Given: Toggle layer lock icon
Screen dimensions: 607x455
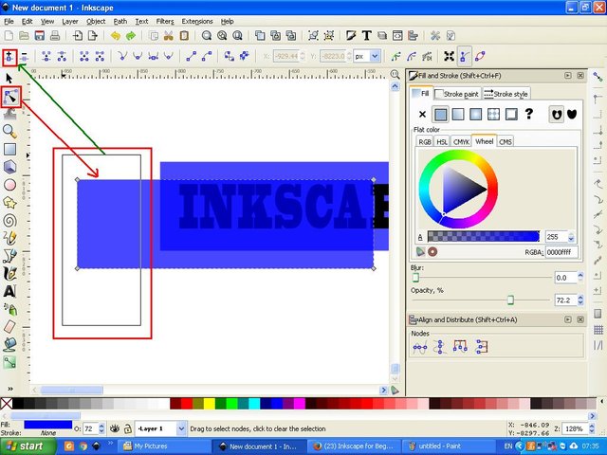Looking at the screenshot, I should (x=127, y=428).
